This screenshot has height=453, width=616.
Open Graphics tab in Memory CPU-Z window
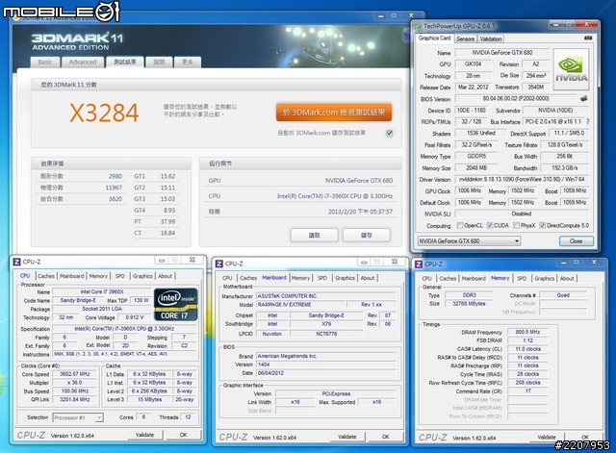pyautogui.click(x=544, y=278)
